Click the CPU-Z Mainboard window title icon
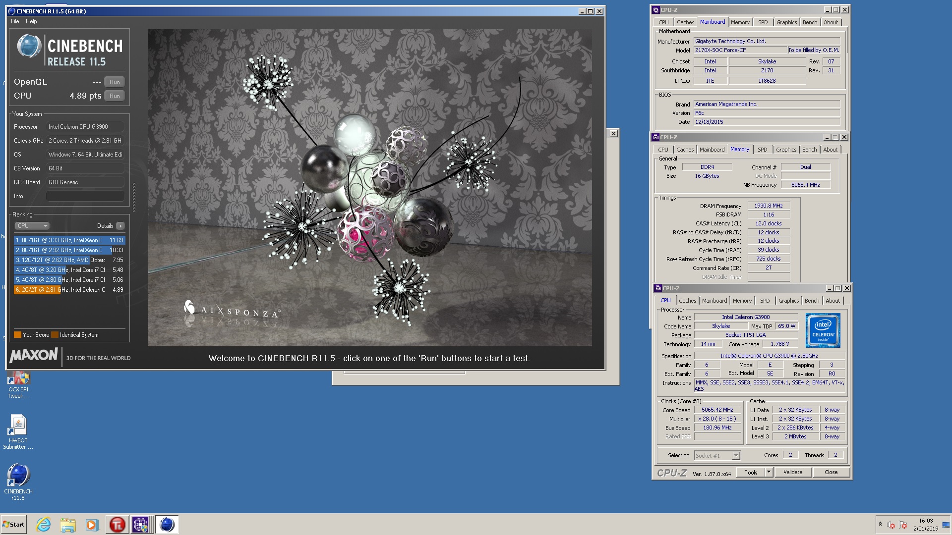This screenshot has height=535, width=952. pyautogui.click(x=655, y=10)
